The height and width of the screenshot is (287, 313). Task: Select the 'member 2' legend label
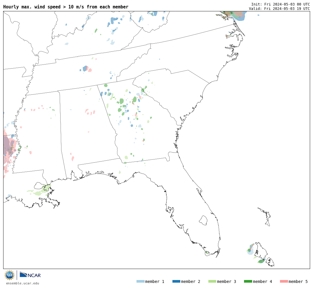click(x=191, y=281)
